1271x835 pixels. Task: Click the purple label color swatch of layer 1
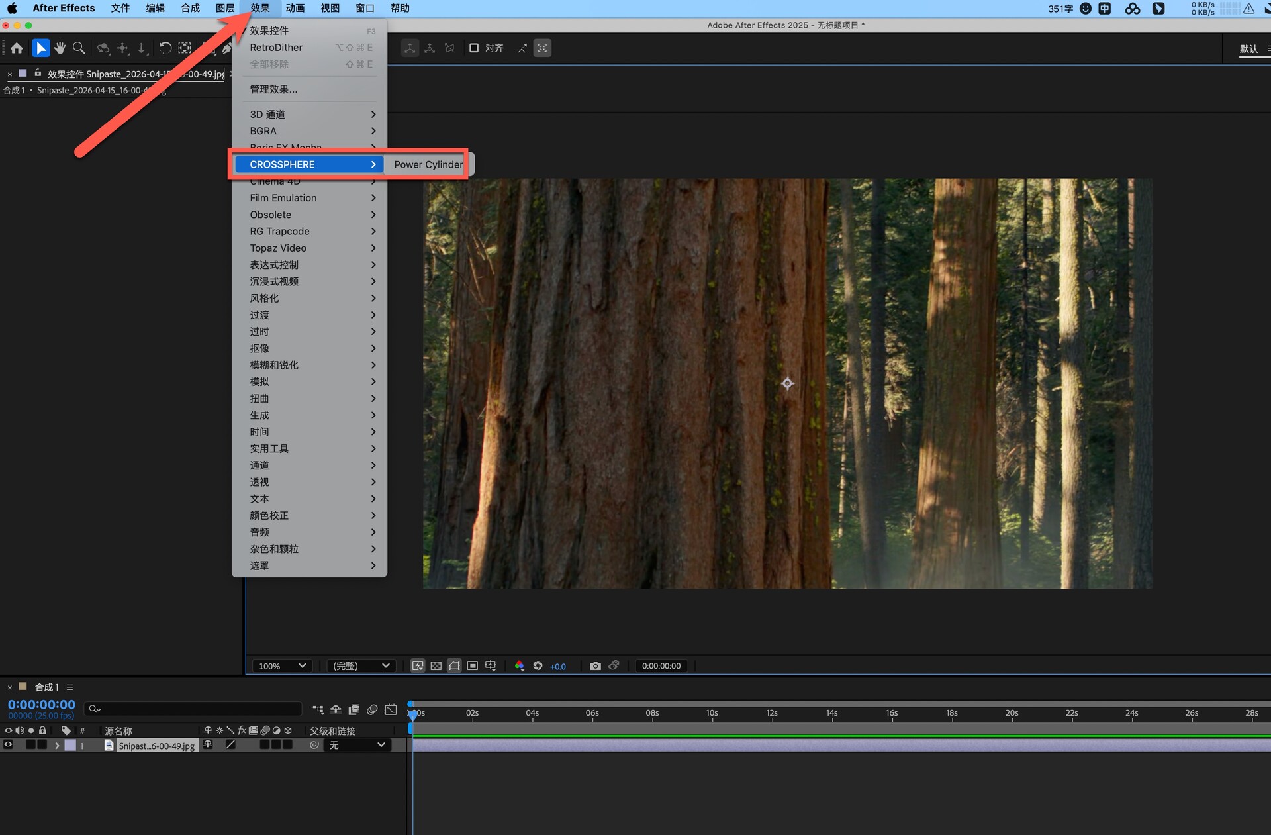[x=70, y=745]
